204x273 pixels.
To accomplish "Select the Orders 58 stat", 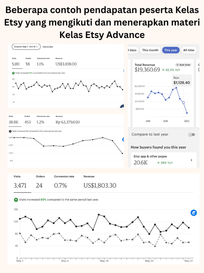I will tap(28, 62).
